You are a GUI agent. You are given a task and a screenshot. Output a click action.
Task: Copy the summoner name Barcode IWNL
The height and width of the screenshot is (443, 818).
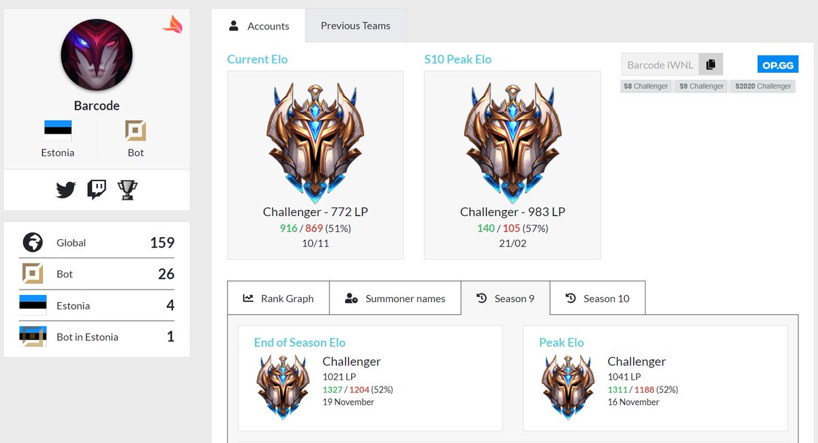coord(710,65)
